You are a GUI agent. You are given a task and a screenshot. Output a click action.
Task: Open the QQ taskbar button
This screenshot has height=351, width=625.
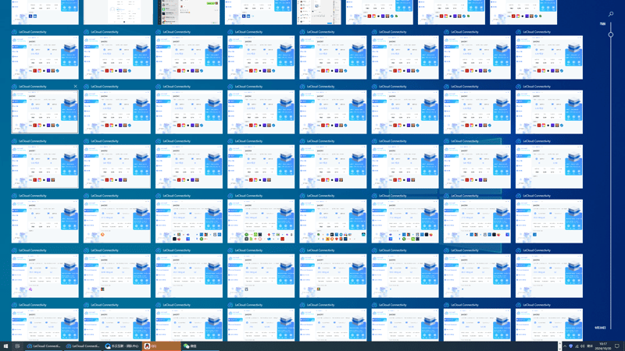(161, 346)
